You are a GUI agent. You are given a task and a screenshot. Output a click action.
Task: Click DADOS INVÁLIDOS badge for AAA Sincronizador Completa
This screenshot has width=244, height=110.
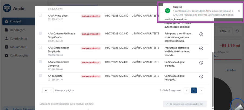point(91,63)
